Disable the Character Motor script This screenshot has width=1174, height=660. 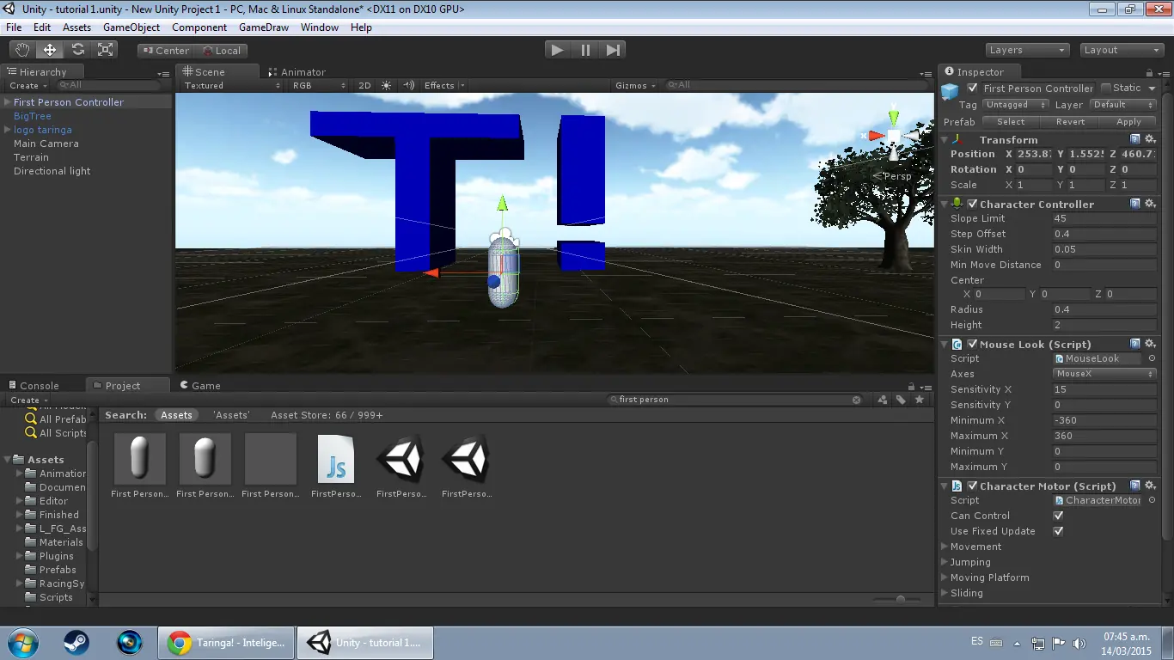coord(973,486)
